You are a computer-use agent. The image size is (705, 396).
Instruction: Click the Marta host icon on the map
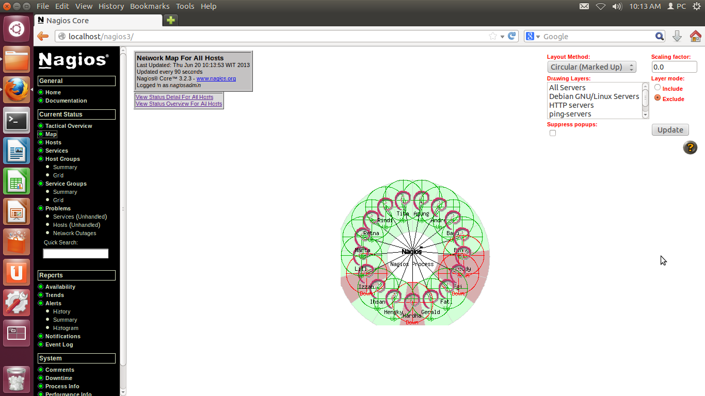coord(362,238)
